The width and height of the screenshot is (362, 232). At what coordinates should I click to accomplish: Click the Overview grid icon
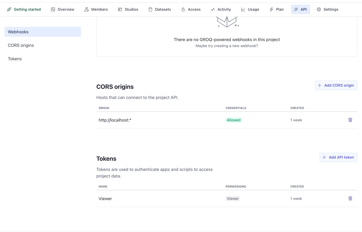click(53, 9)
